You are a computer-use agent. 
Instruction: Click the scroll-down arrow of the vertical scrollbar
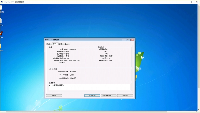199,109
